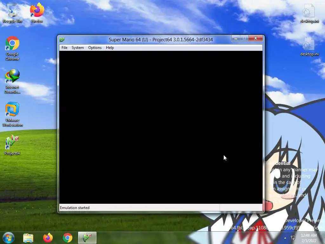The height and width of the screenshot is (244, 325).
Task: Open the System menu in Project64
Action: [78, 48]
